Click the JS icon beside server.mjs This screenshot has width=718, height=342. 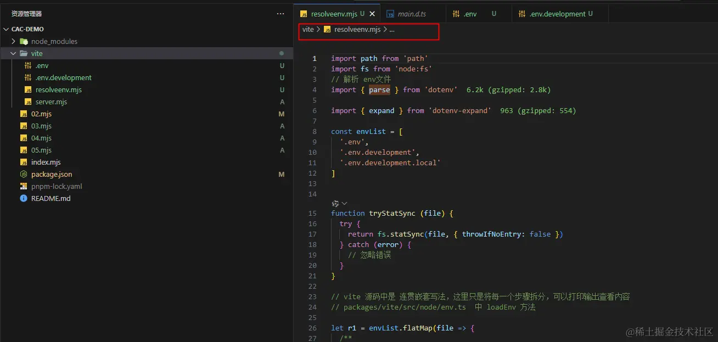coord(28,102)
